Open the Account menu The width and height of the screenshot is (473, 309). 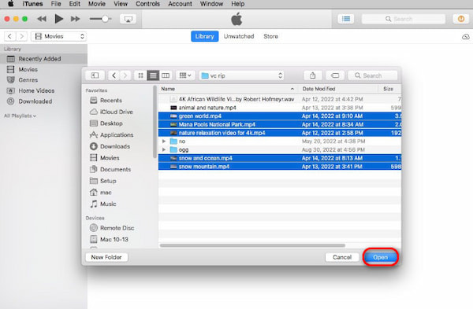pyautogui.click(x=180, y=4)
